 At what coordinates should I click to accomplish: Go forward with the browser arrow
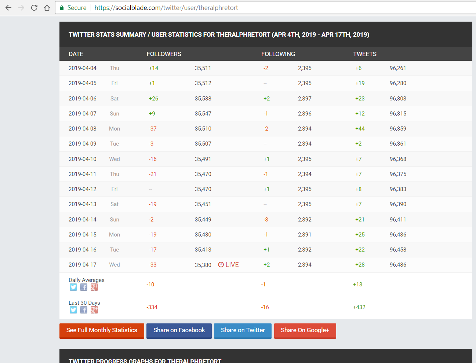pyautogui.click(x=21, y=8)
